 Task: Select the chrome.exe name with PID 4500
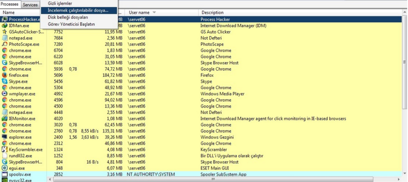[x=20, y=106]
